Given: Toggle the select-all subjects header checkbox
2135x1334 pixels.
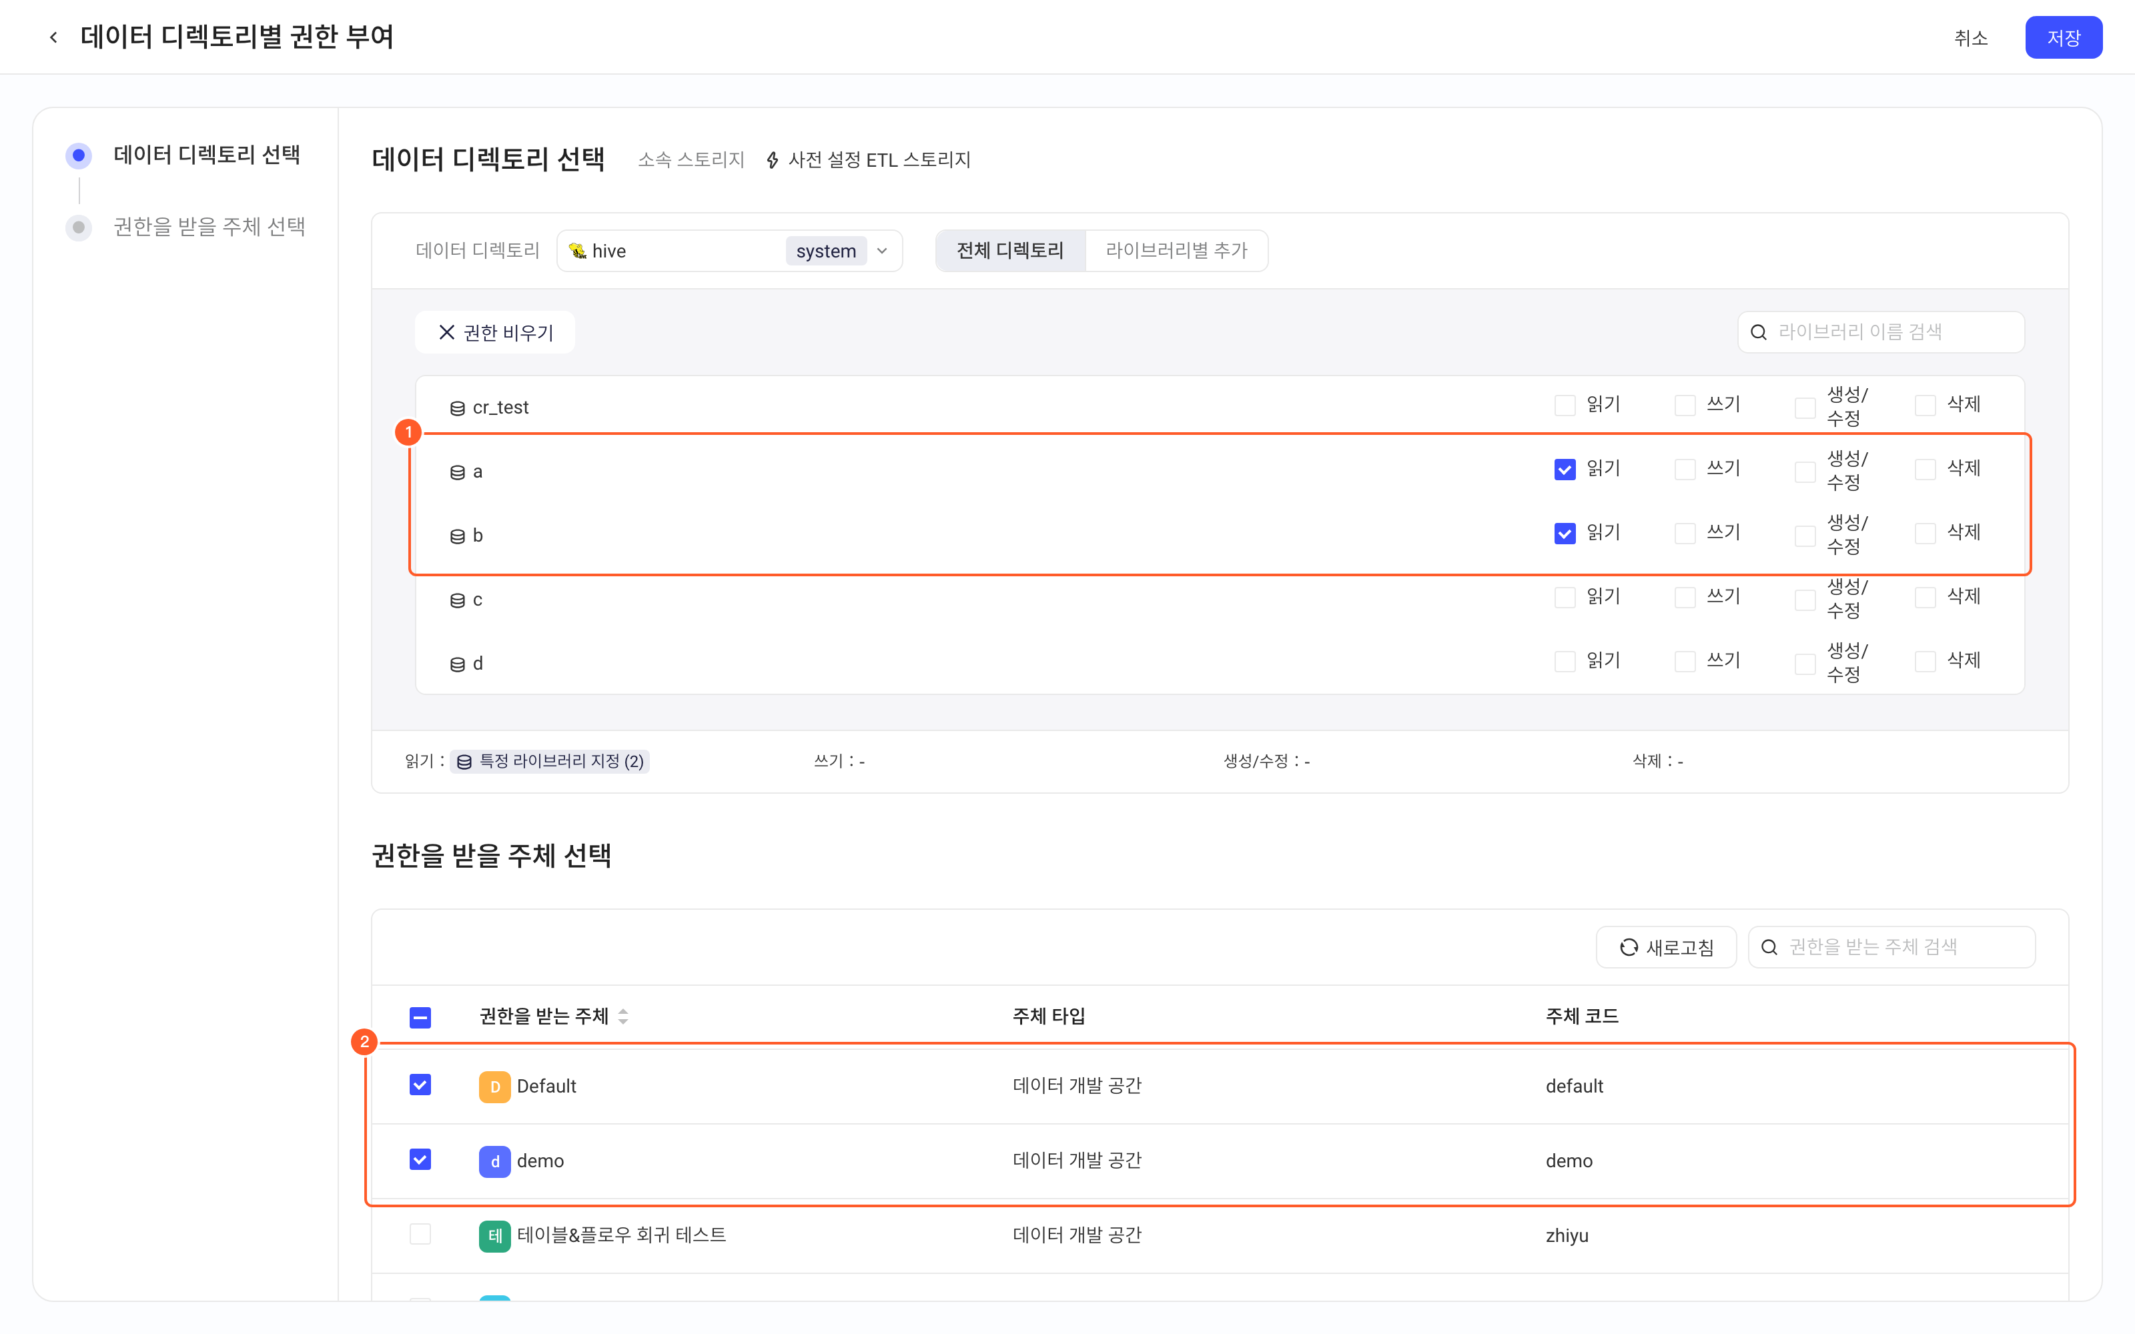Looking at the screenshot, I should [420, 1017].
